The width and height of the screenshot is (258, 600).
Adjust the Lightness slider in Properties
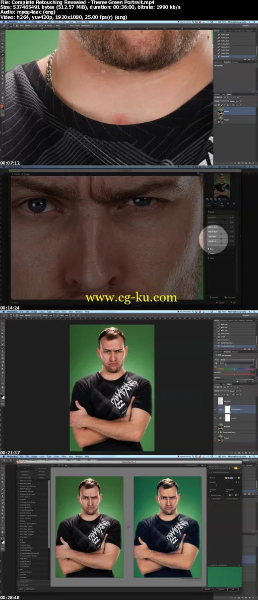click(235, 380)
